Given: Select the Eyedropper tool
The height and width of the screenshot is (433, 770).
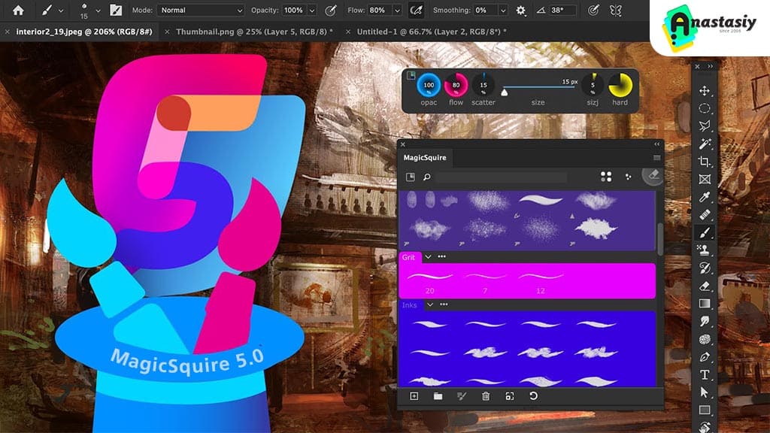Looking at the screenshot, I should tap(704, 197).
